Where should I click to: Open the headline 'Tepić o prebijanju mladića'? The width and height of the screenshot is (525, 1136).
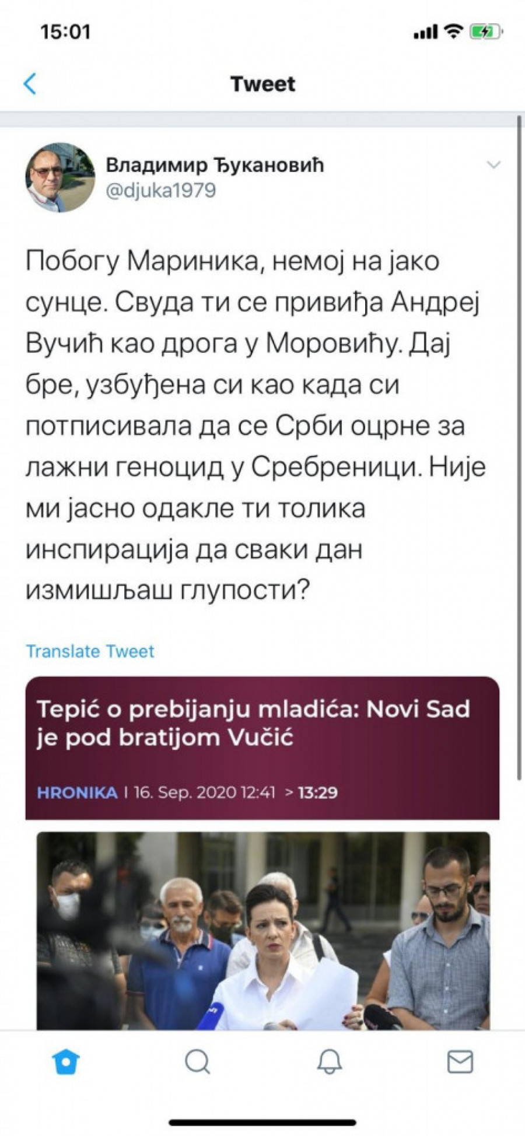click(x=253, y=723)
